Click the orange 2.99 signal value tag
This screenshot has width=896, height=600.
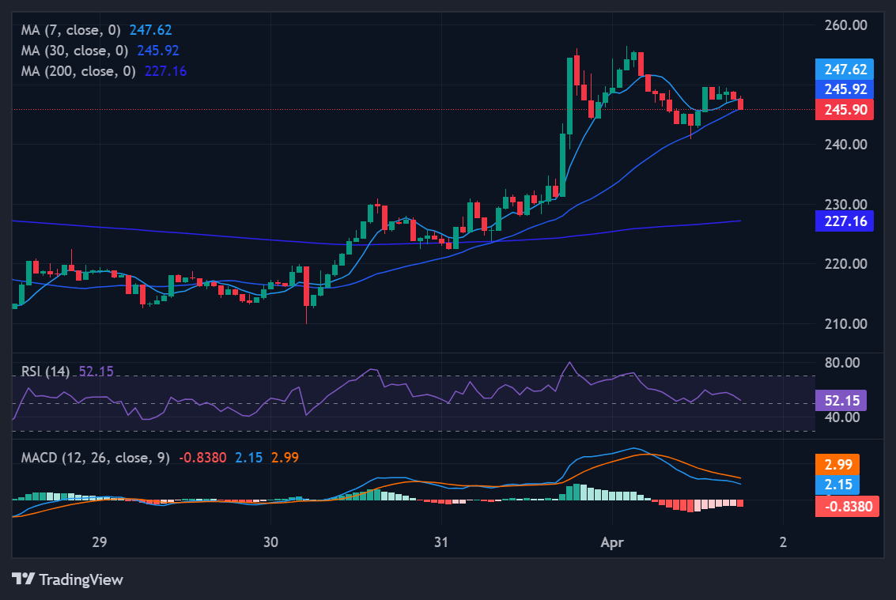(x=837, y=464)
